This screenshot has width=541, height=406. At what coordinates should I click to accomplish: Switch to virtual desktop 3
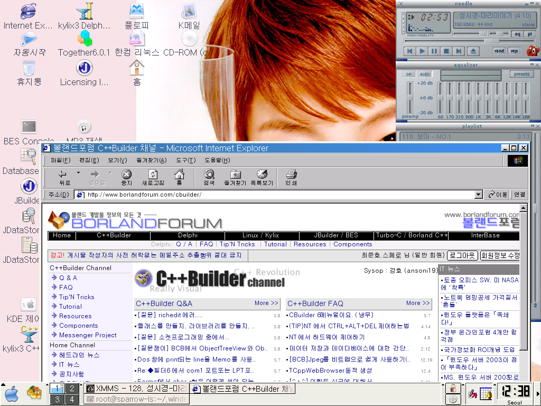[57, 399]
